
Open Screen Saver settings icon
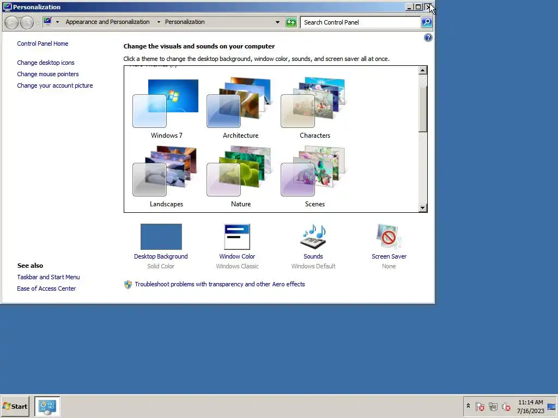(x=389, y=237)
